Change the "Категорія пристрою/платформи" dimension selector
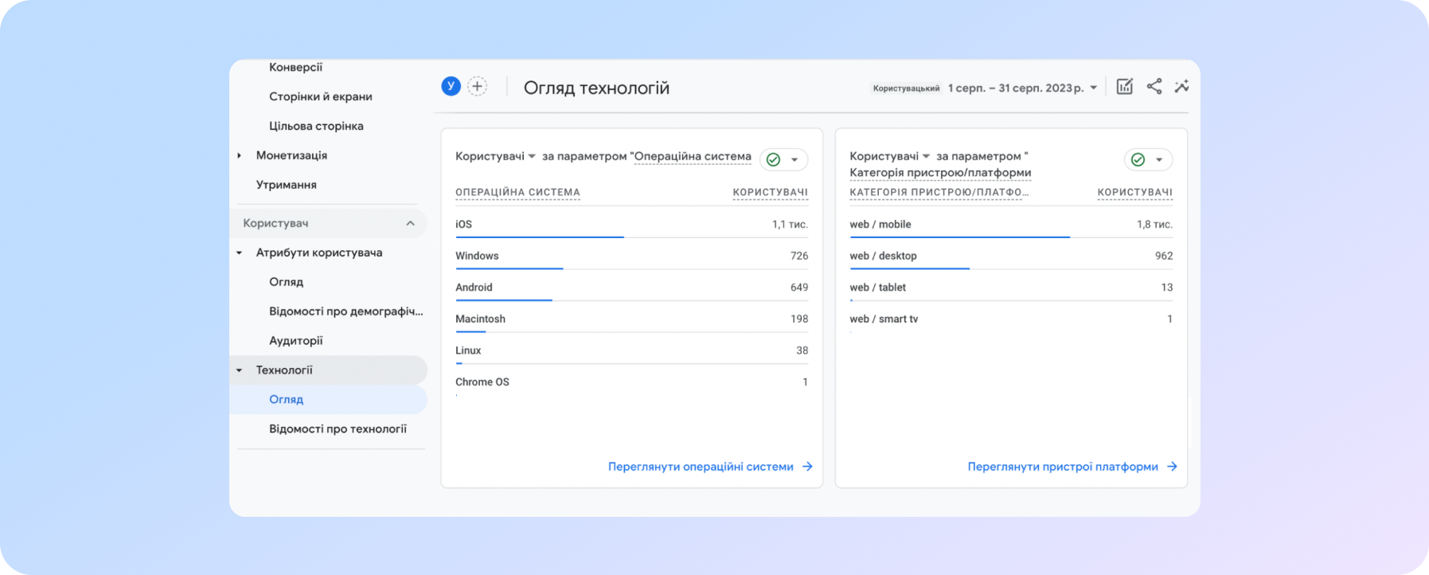 tap(940, 173)
